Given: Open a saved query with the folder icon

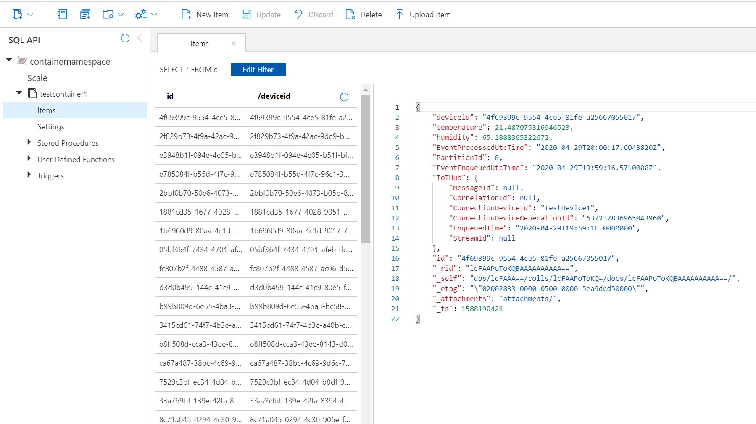Looking at the screenshot, I should tap(108, 14).
